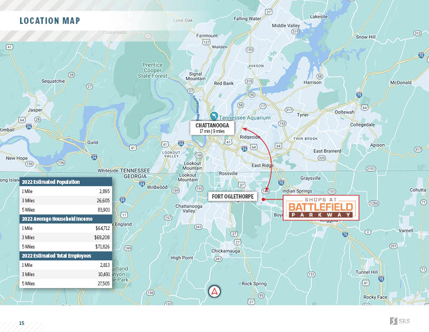Click the LOCATION MAP heading
429x332 pixels.
[x=50, y=21]
